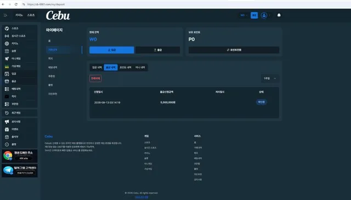This screenshot has width=351, height=200.
Task: Open the 베팅내역 betting history sidebar icon
Action: pos(7,89)
